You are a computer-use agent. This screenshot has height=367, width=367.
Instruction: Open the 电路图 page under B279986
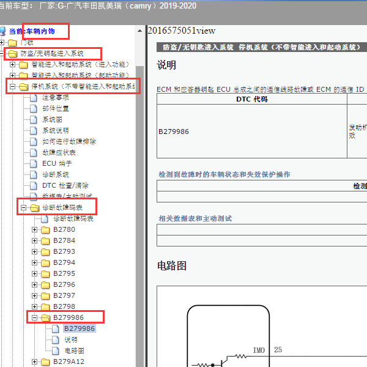click(x=74, y=350)
